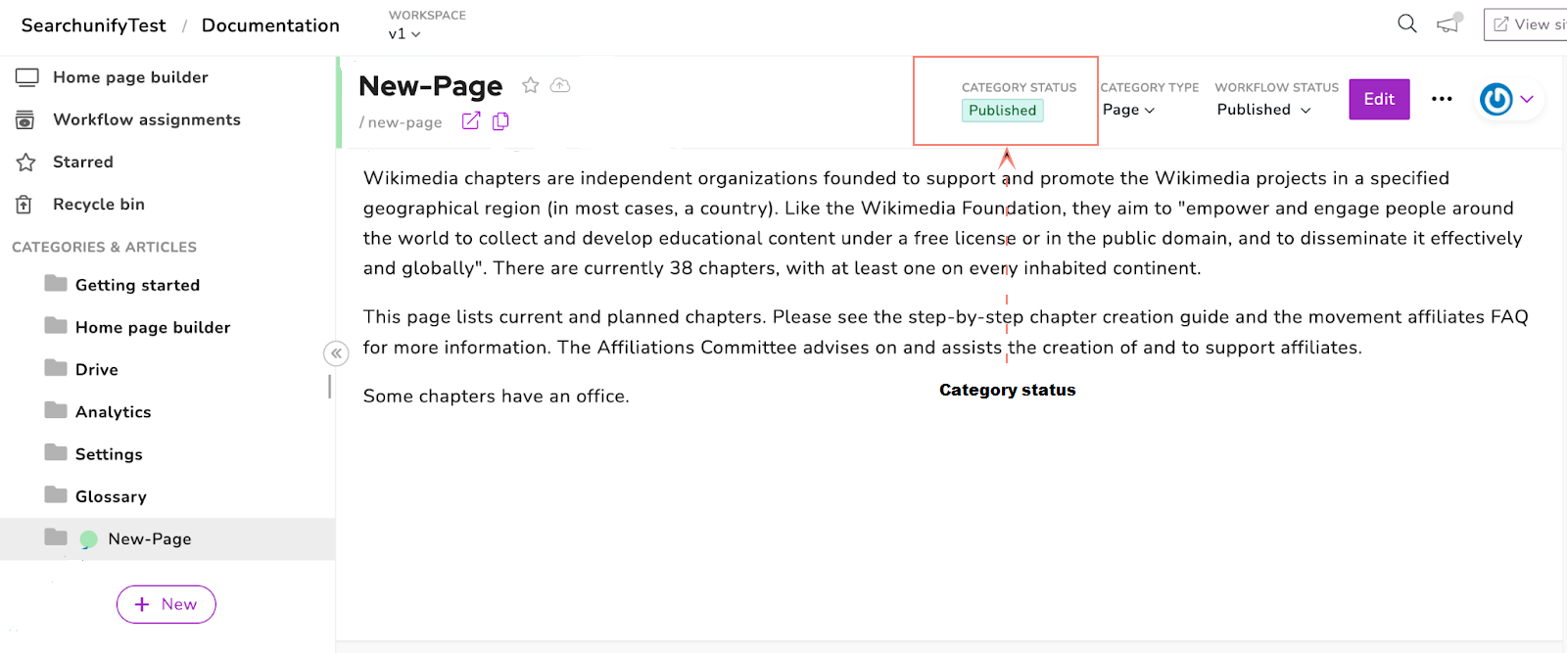
Task: Select the Glossary folder
Action: 111,496
